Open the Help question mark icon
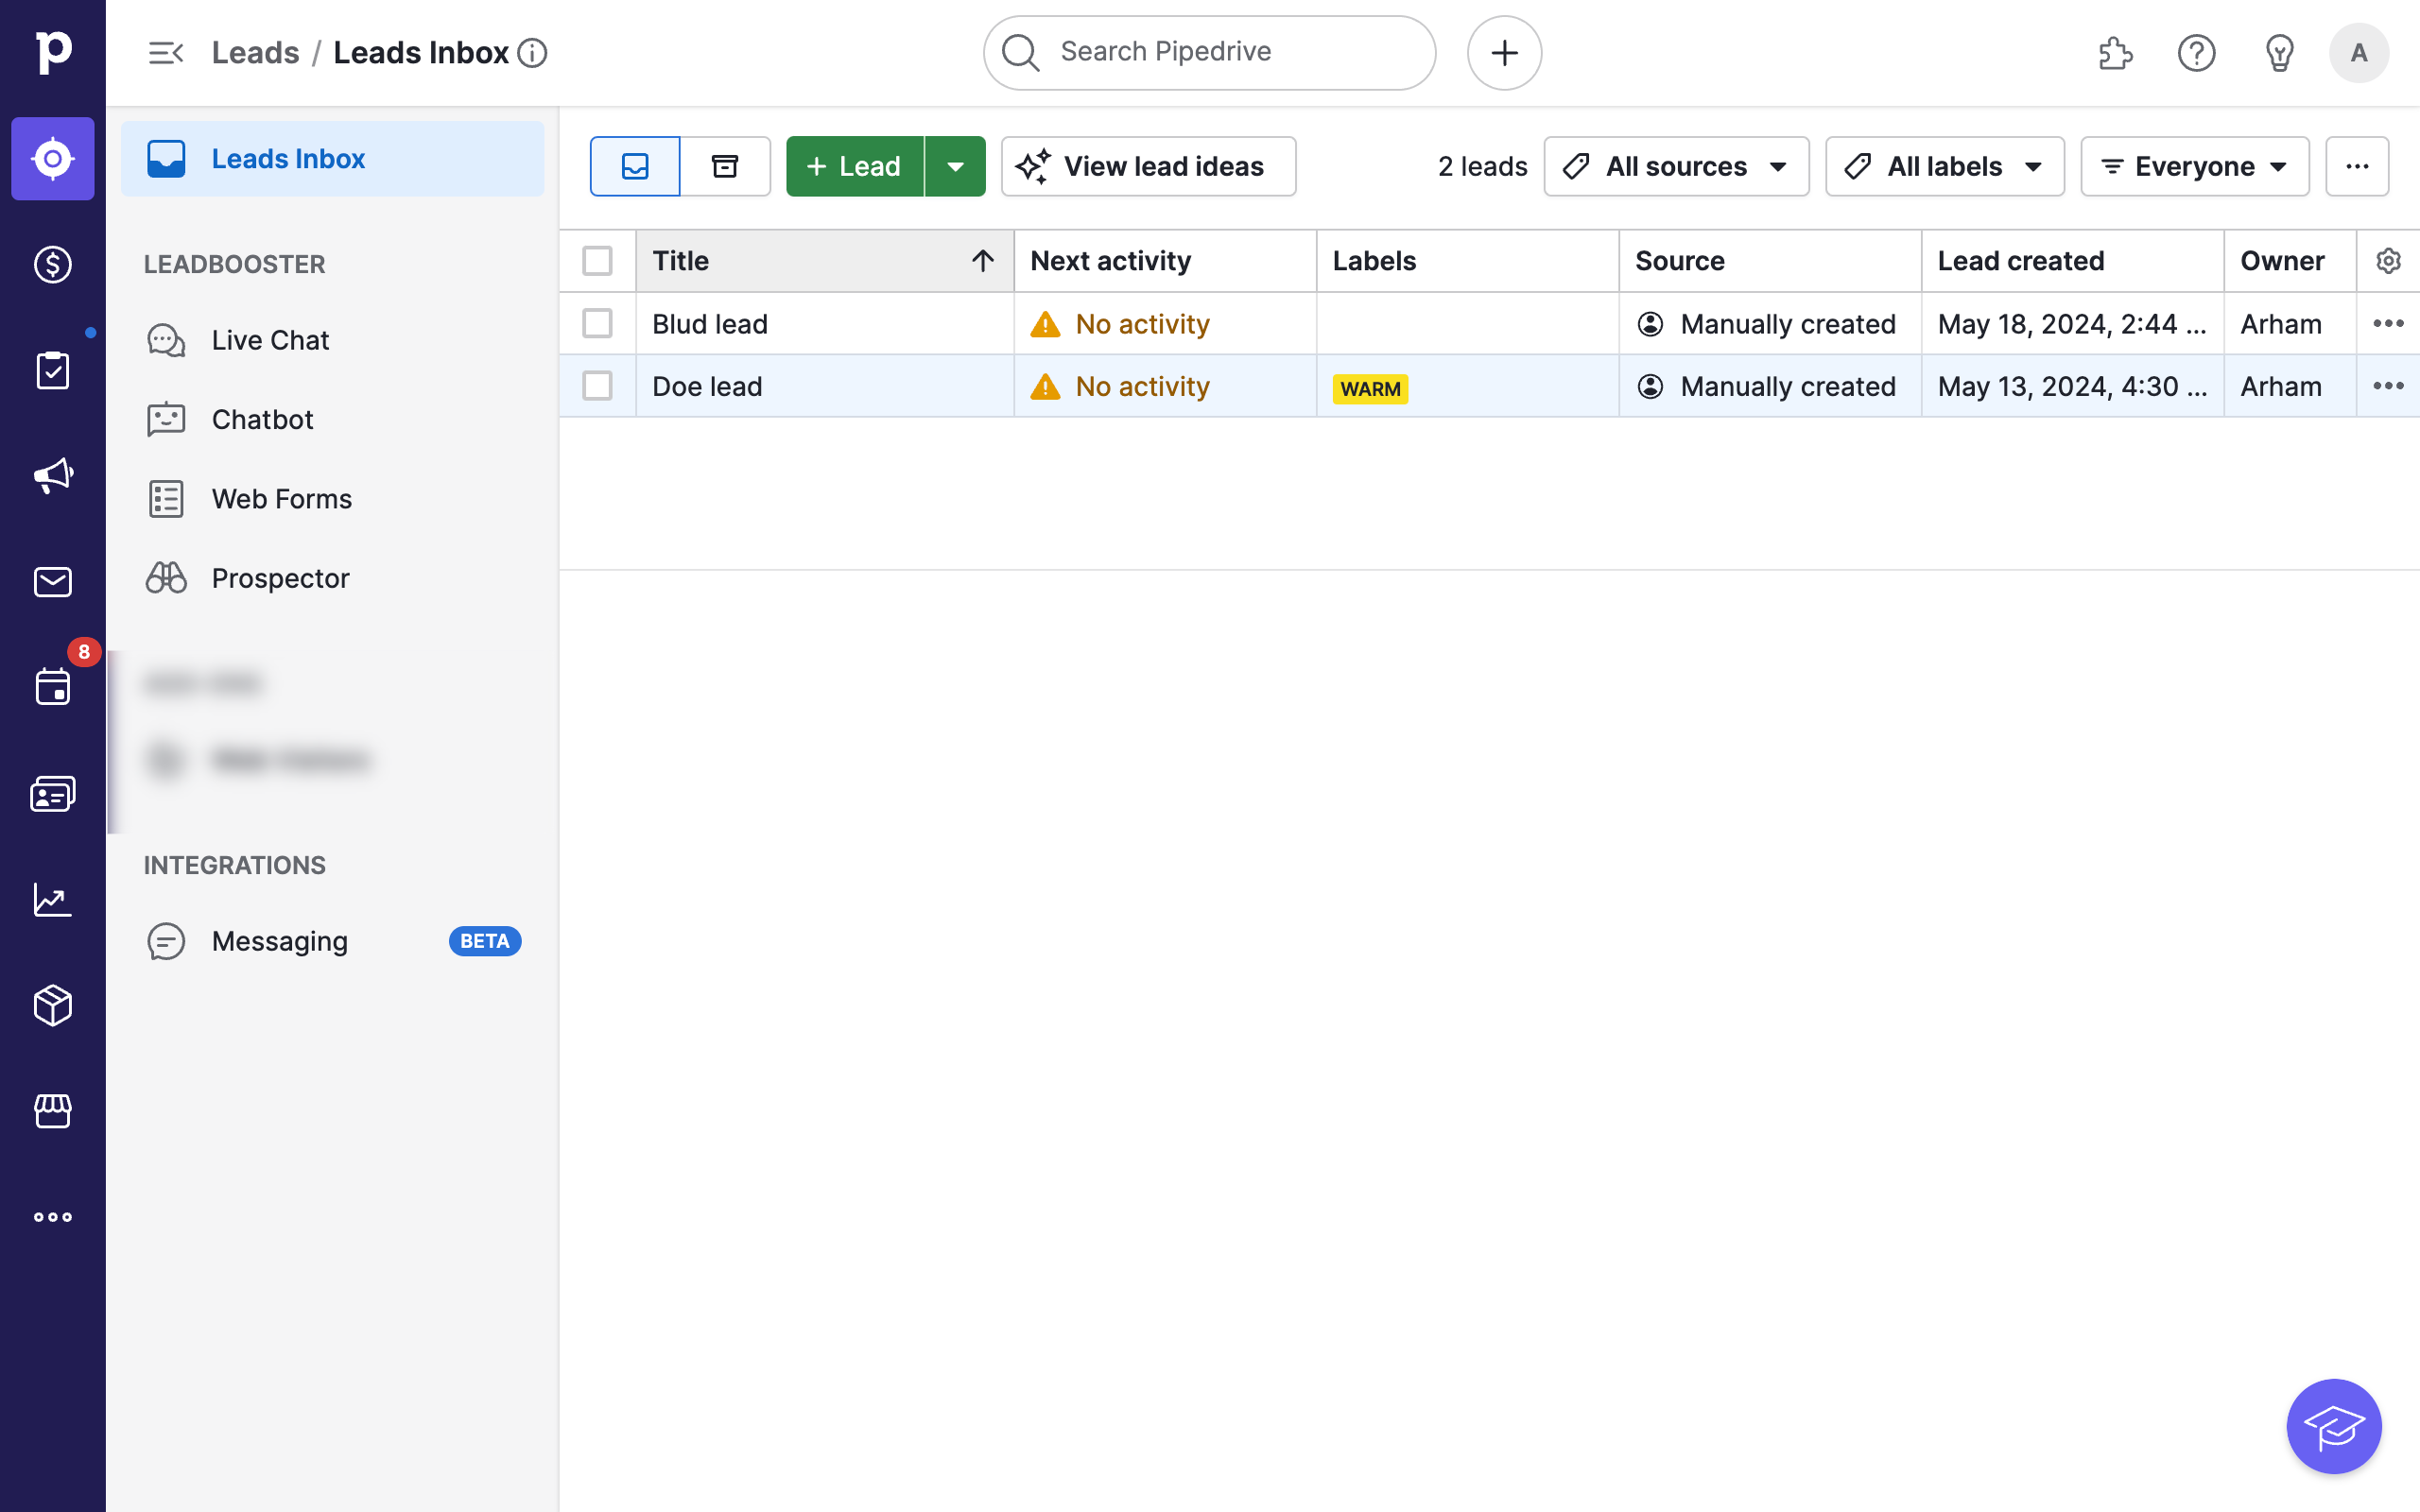The width and height of the screenshot is (2420, 1512). tap(2197, 53)
